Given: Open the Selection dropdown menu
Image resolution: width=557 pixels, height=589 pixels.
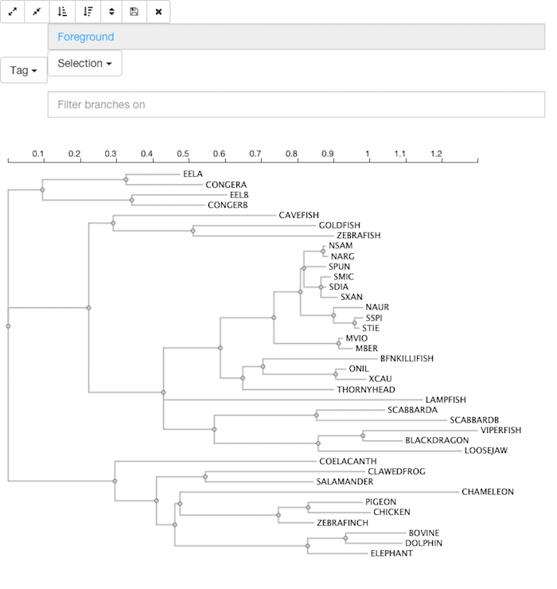Looking at the screenshot, I should [85, 63].
